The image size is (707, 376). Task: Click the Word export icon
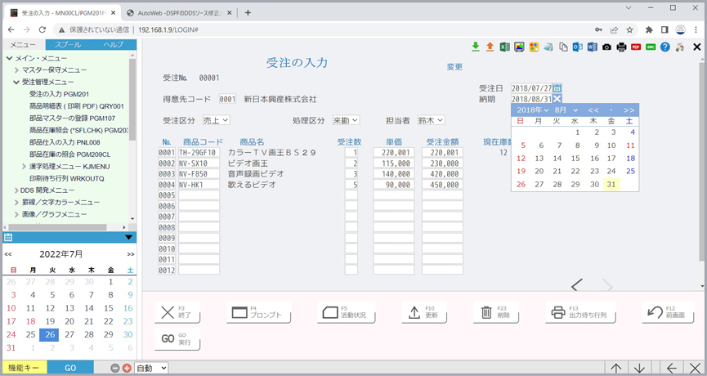click(592, 47)
